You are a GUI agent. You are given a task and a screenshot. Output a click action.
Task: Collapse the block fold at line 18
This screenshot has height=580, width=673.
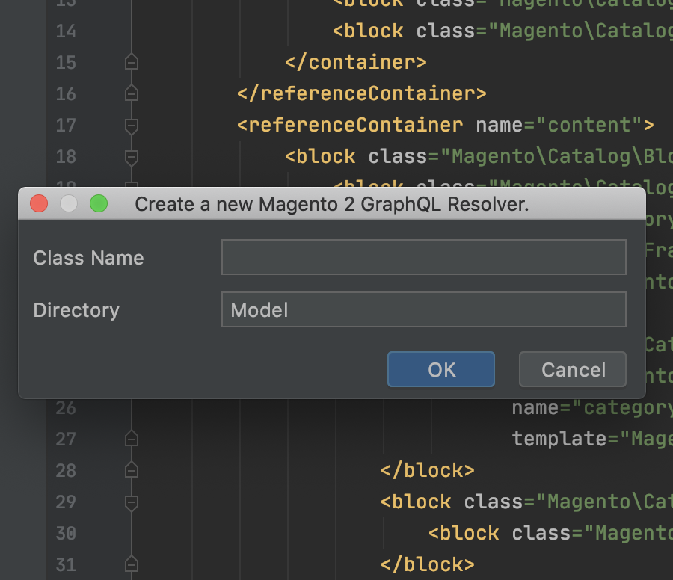point(132,157)
